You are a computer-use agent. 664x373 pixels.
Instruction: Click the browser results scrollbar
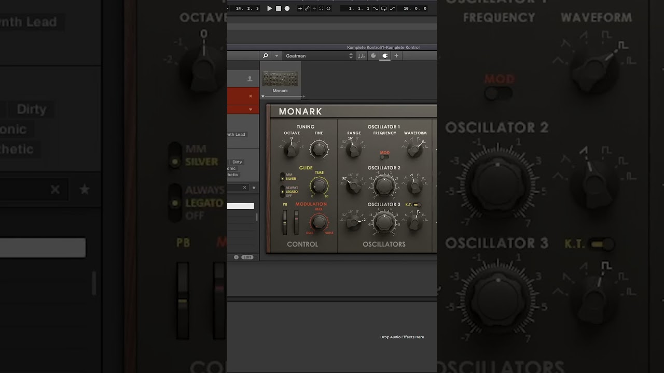[257, 217]
